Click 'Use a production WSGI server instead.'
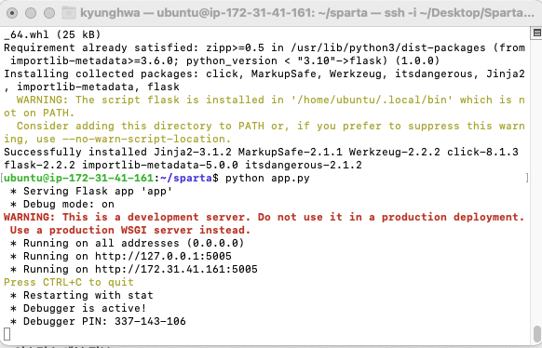 pos(130,230)
